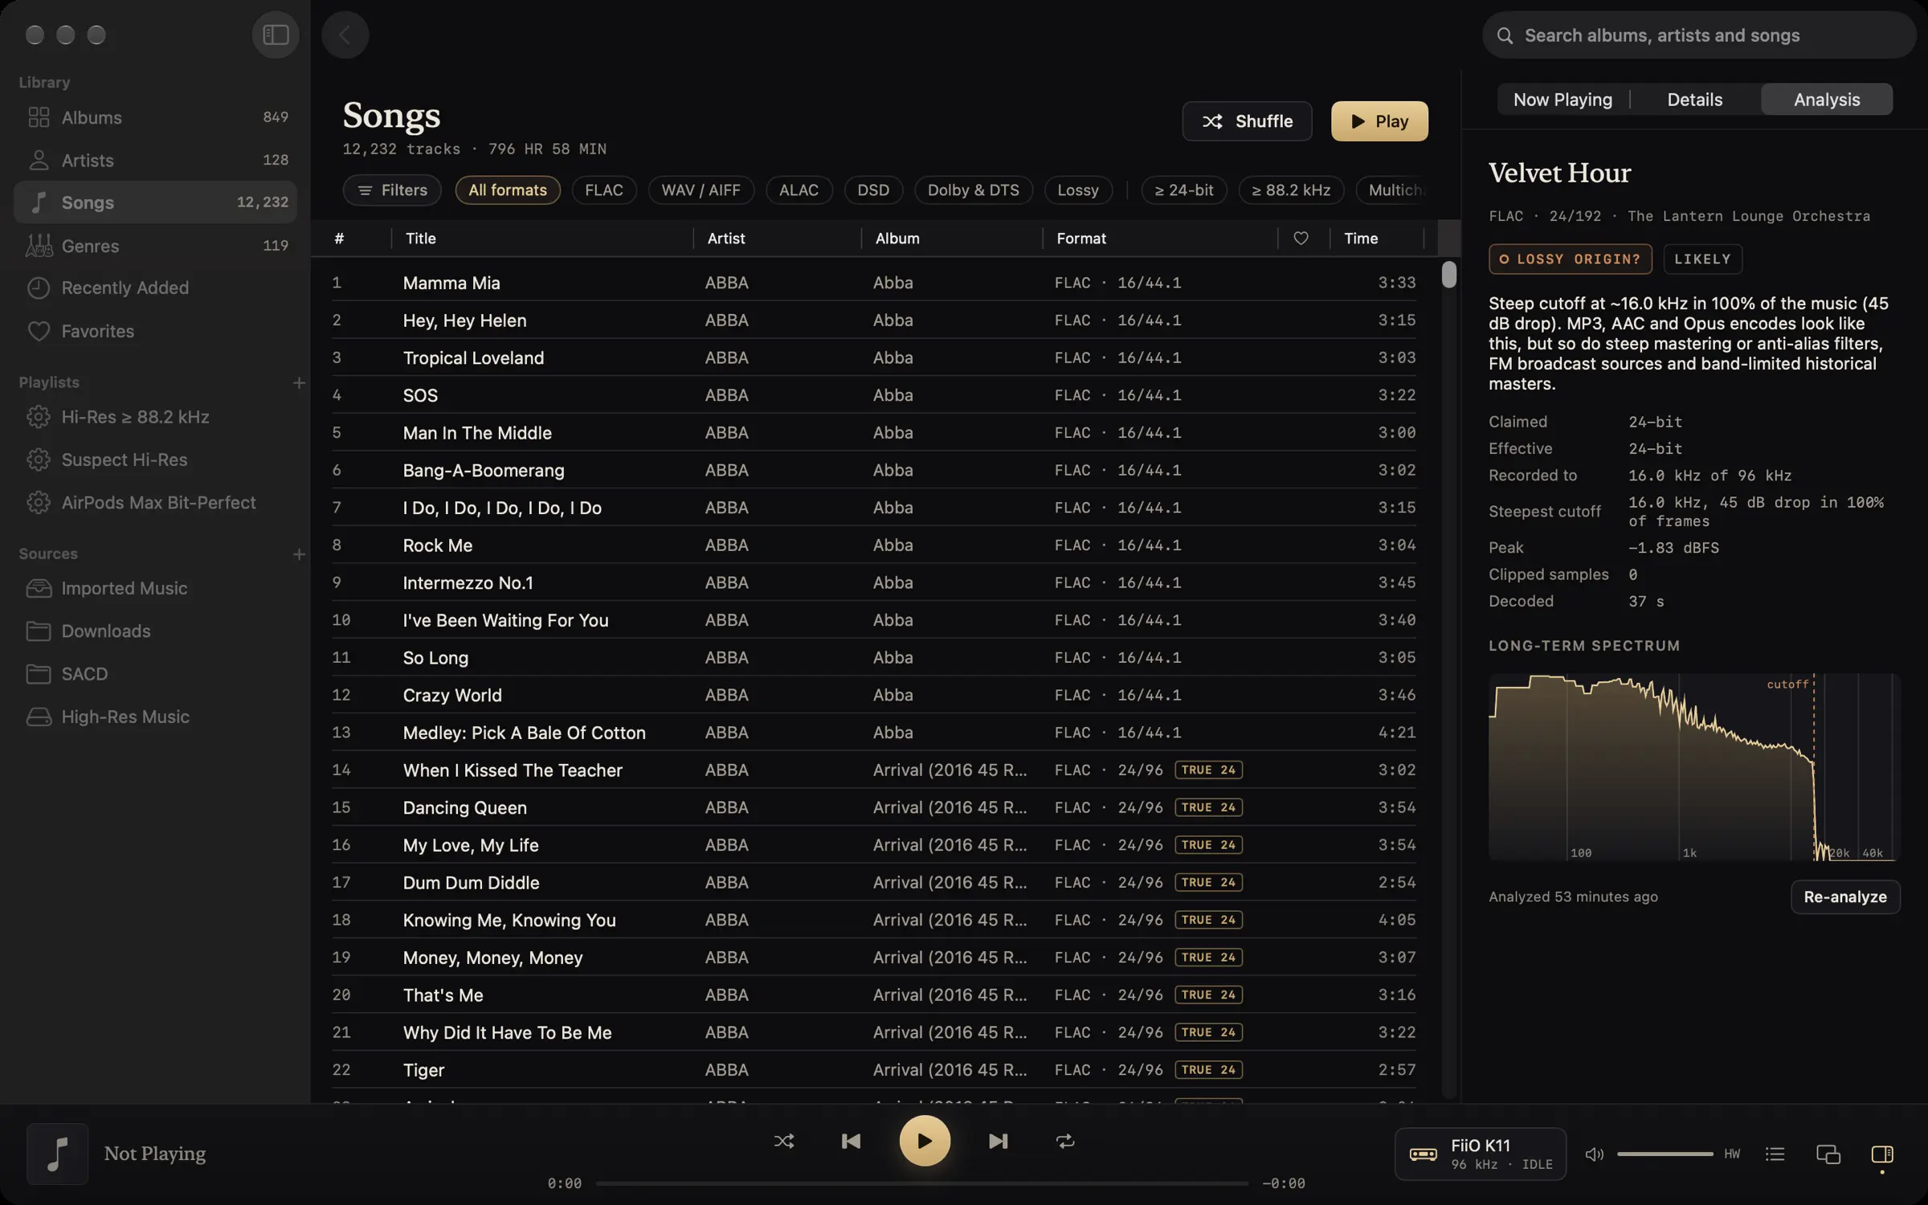Click the Shuffle button
The image size is (1928, 1205).
pyautogui.click(x=1247, y=121)
